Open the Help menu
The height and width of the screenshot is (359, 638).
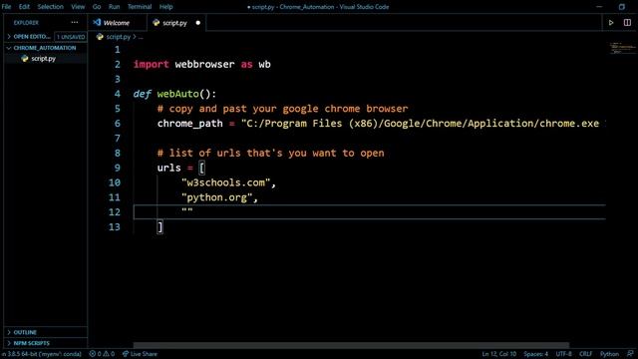click(165, 7)
